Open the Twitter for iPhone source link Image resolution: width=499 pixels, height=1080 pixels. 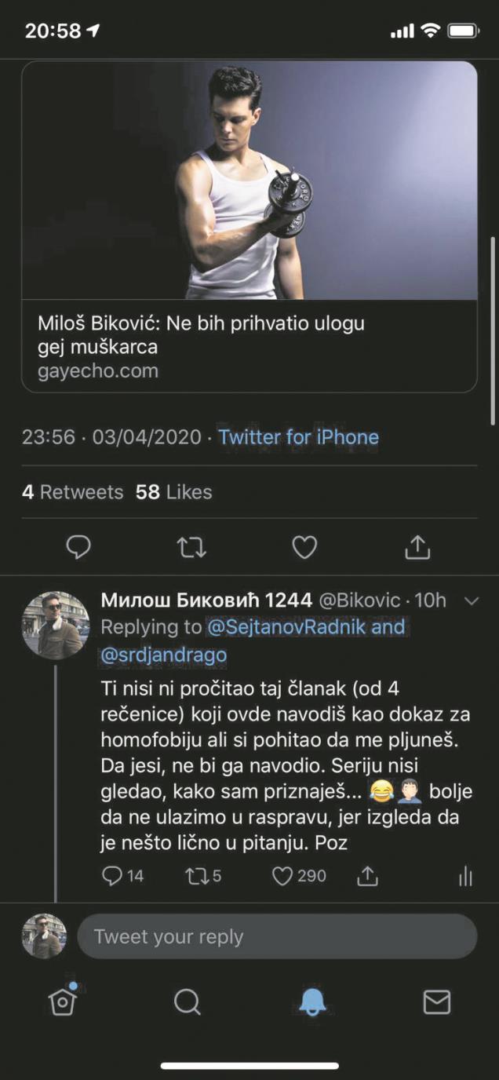pyautogui.click(x=298, y=437)
